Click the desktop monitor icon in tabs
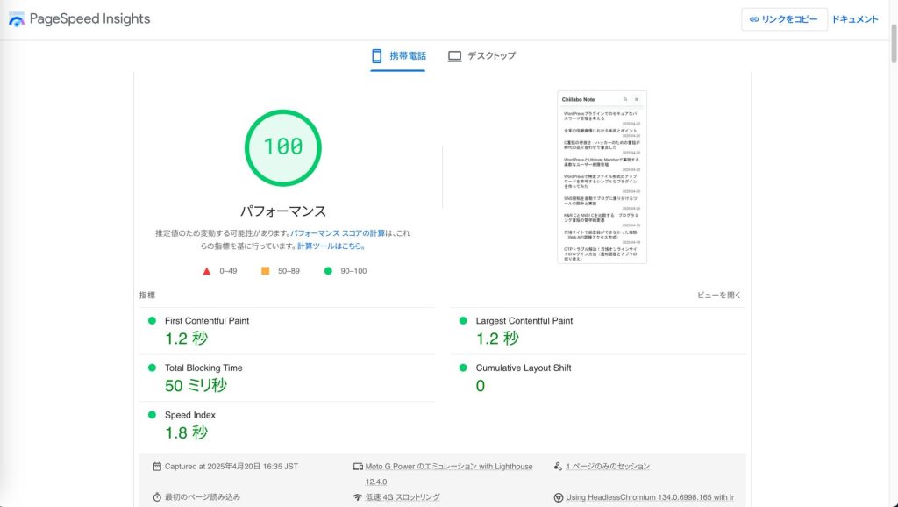Screen dimensions: 898x507 (x=454, y=56)
